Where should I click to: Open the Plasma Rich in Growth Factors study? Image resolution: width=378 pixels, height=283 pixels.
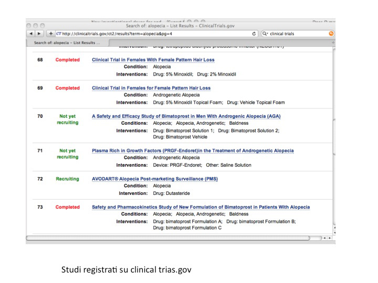193,150
